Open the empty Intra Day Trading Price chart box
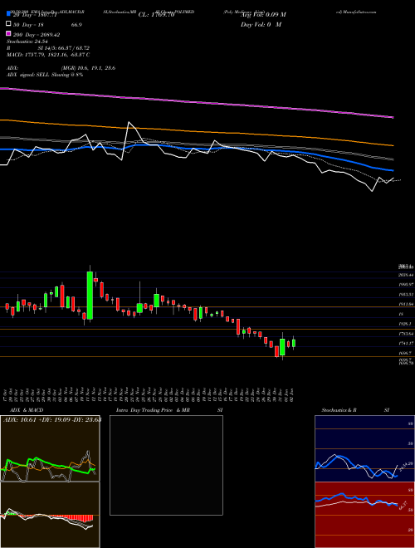This screenshot has width=415, height=548. click(166, 465)
